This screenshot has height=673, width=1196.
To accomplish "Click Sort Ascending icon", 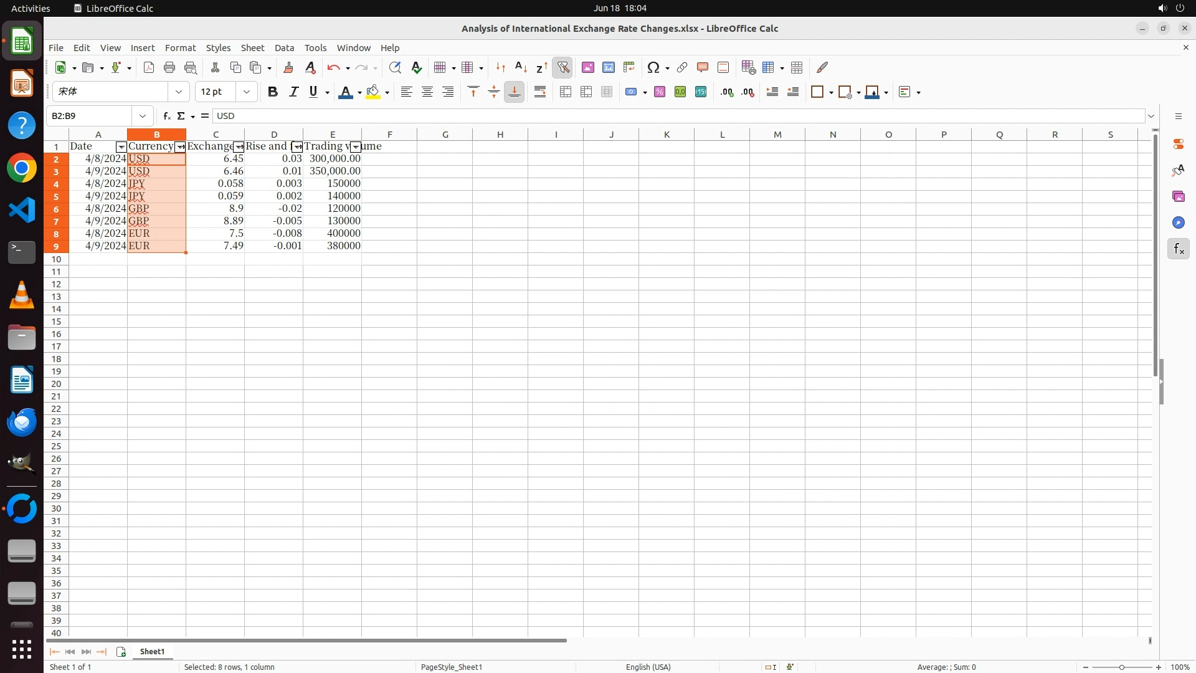I will coord(521,68).
